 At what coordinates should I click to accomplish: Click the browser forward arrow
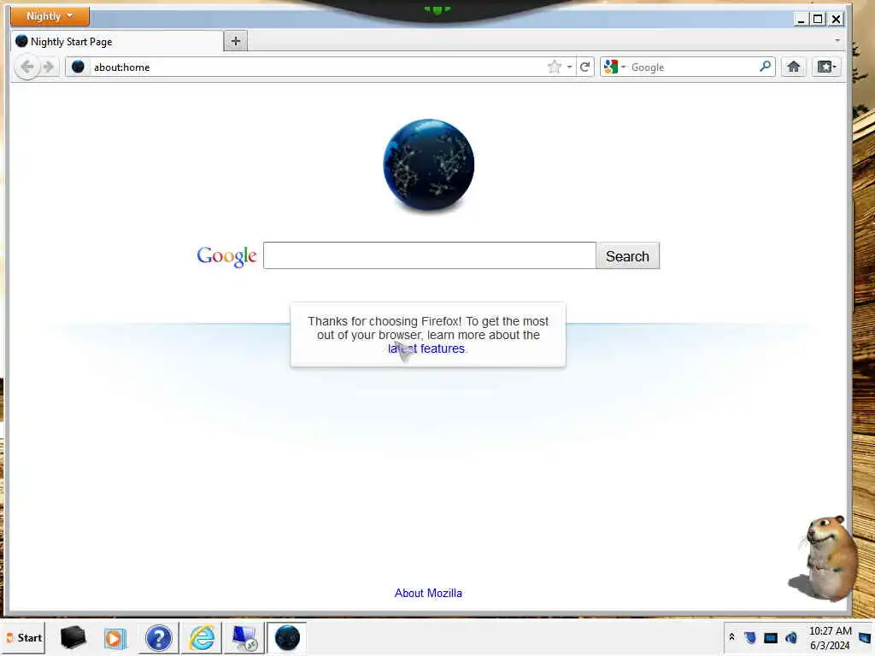pyautogui.click(x=49, y=67)
